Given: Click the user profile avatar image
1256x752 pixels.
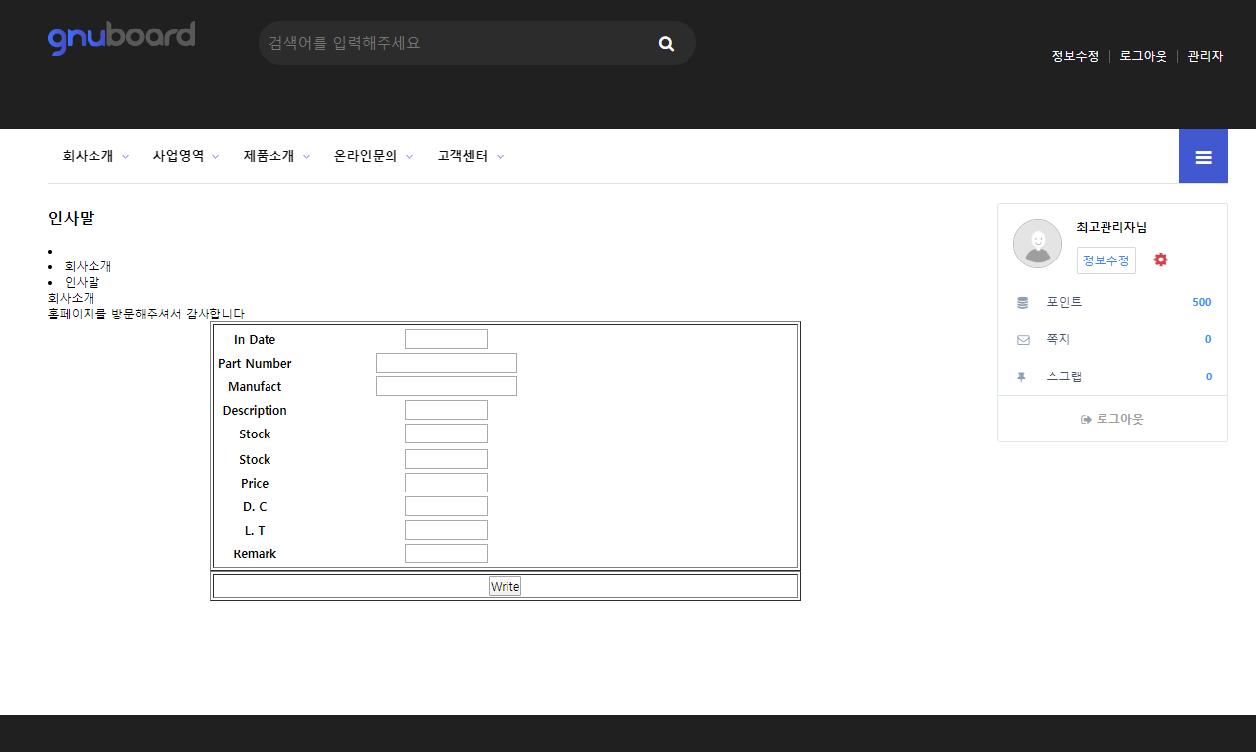Looking at the screenshot, I should point(1037,244).
